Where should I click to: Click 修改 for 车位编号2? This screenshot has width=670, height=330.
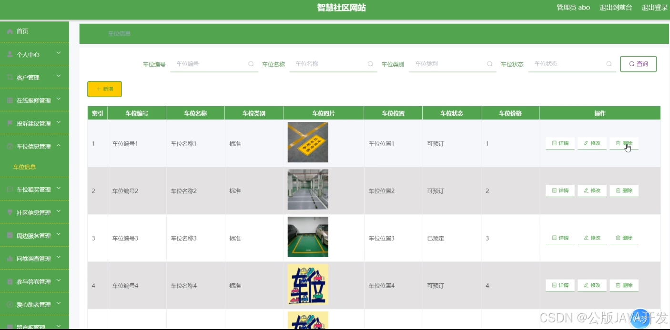(592, 190)
